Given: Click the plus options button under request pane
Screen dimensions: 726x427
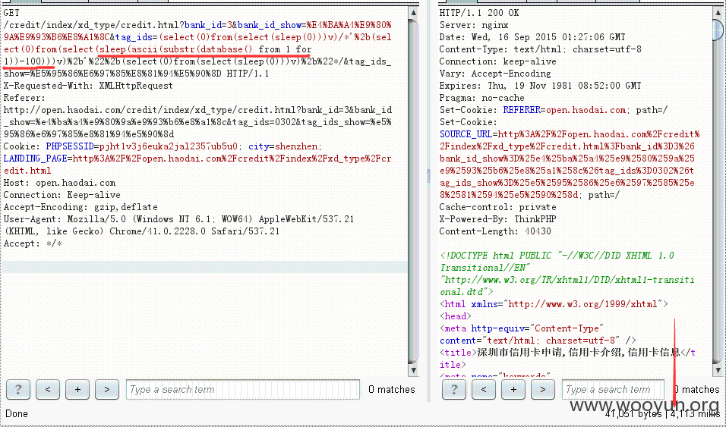Looking at the screenshot, I should click(77, 390).
